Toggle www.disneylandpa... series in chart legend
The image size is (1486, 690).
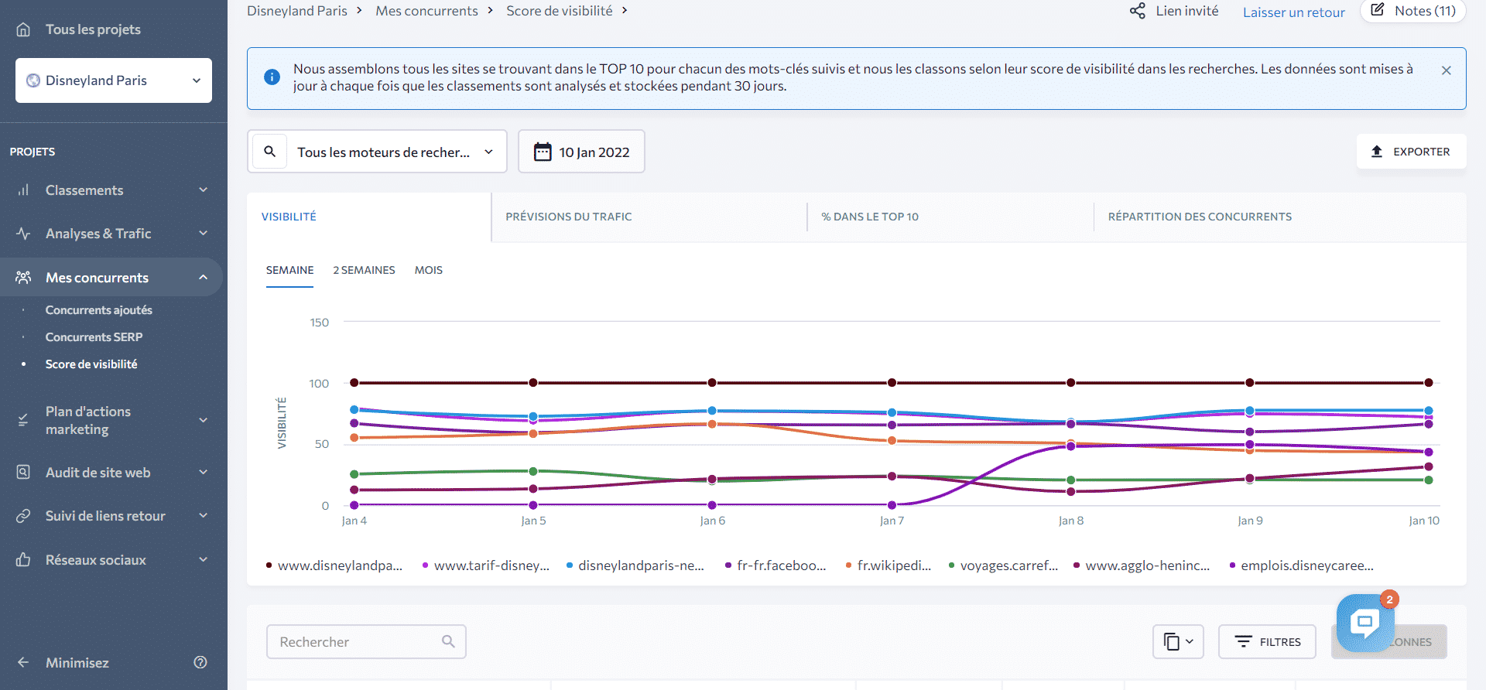click(339, 565)
